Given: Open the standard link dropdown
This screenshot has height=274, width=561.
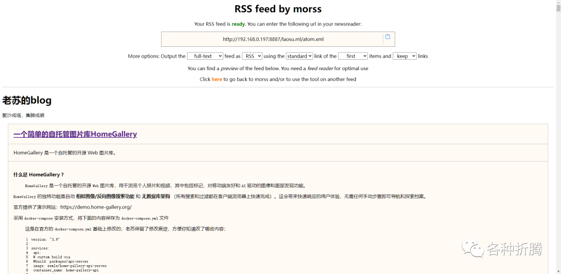Looking at the screenshot, I should pyautogui.click(x=299, y=56).
